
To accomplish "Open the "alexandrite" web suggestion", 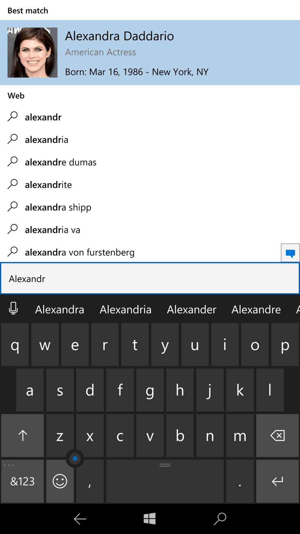I will click(48, 185).
